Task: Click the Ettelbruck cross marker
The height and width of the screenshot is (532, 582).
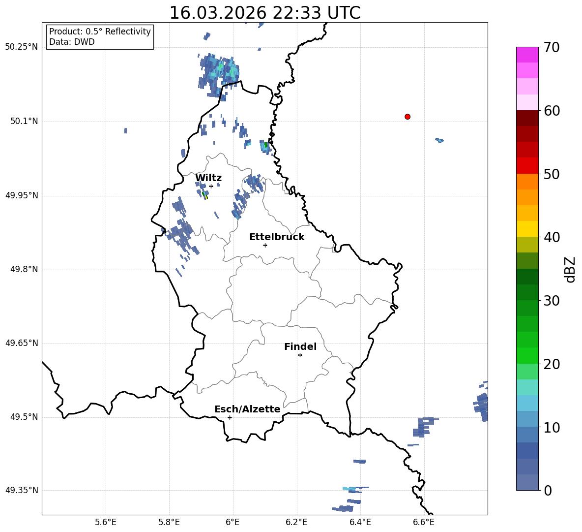Action: 265,245
